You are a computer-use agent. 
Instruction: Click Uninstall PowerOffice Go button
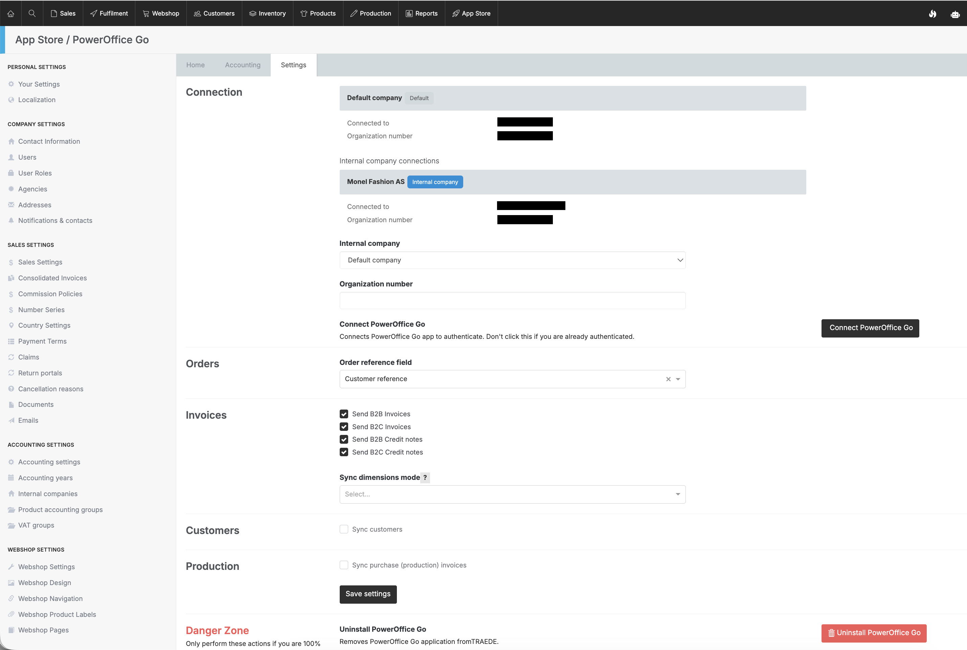[874, 633]
